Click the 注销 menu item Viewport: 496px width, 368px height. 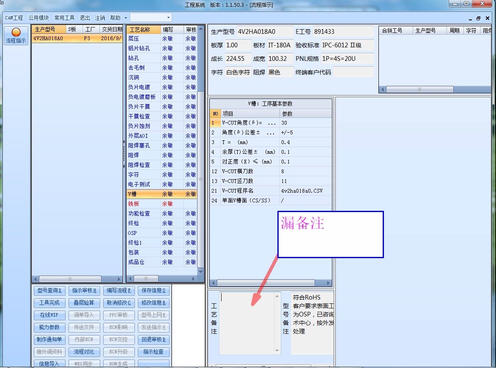click(x=100, y=18)
